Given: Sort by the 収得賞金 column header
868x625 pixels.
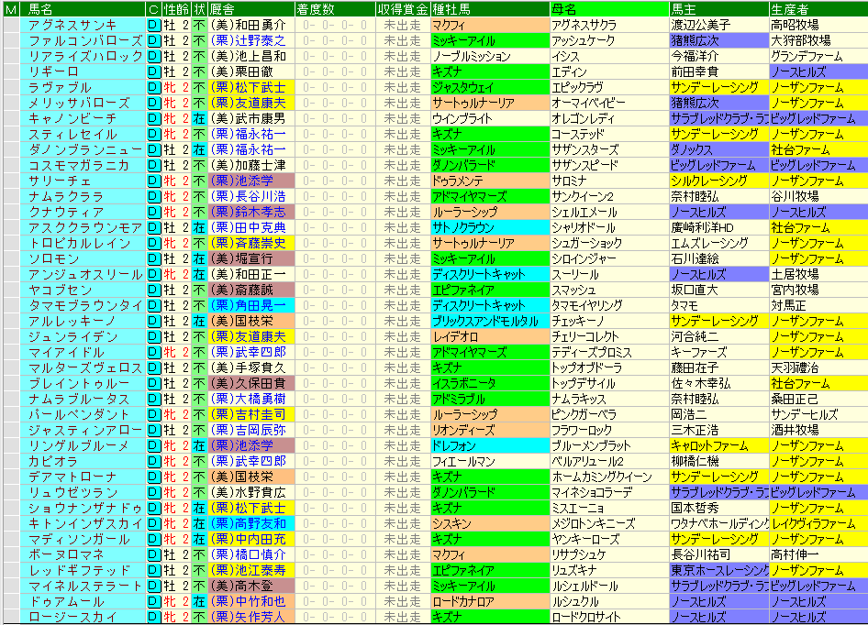Looking at the screenshot, I should pyautogui.click(x=403, y=9).
